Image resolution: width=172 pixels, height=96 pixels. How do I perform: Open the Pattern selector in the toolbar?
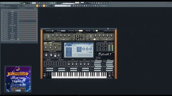pyautogui.click(x=63, y=6)
